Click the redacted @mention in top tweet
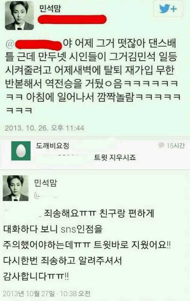Image resolution: width=190 pixels, height=301 pixels. [34, 45]
